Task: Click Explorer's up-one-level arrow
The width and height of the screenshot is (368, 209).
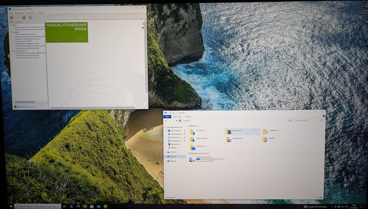Action: (x=177, y=121)
